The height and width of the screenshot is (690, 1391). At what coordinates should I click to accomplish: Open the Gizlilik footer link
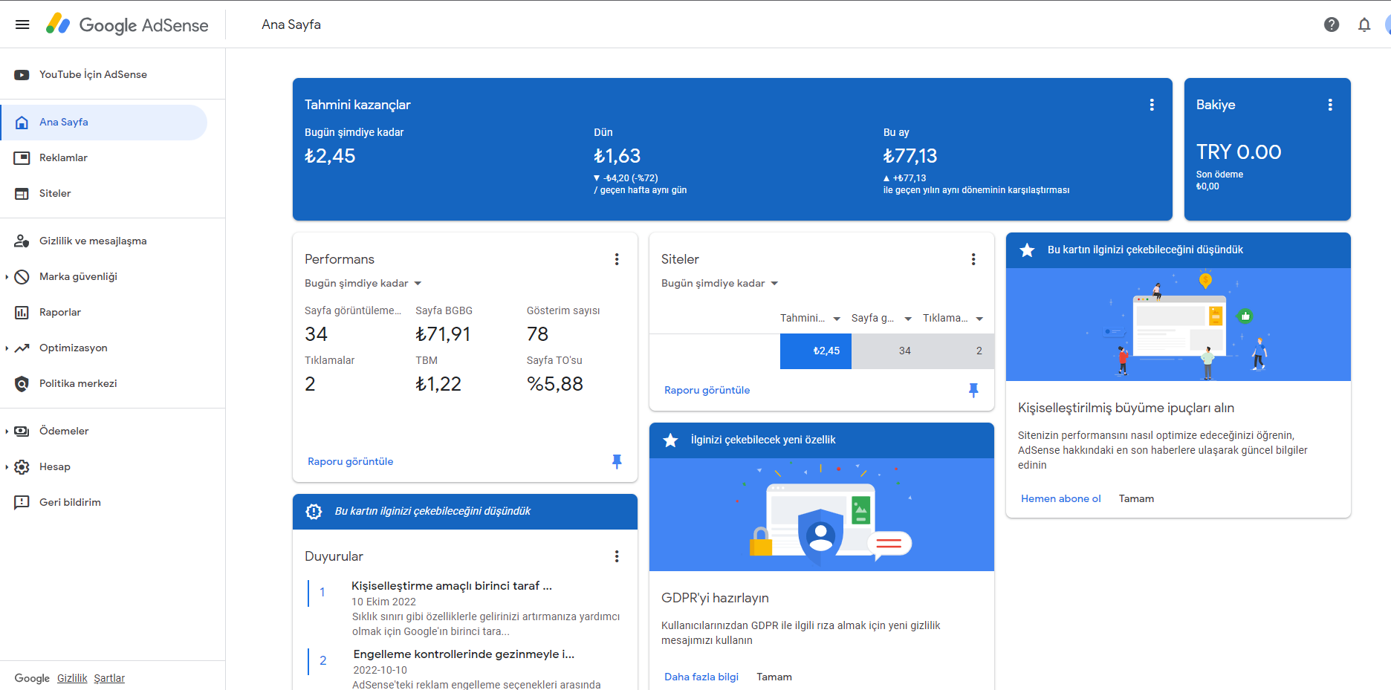[x=72, y=678]
